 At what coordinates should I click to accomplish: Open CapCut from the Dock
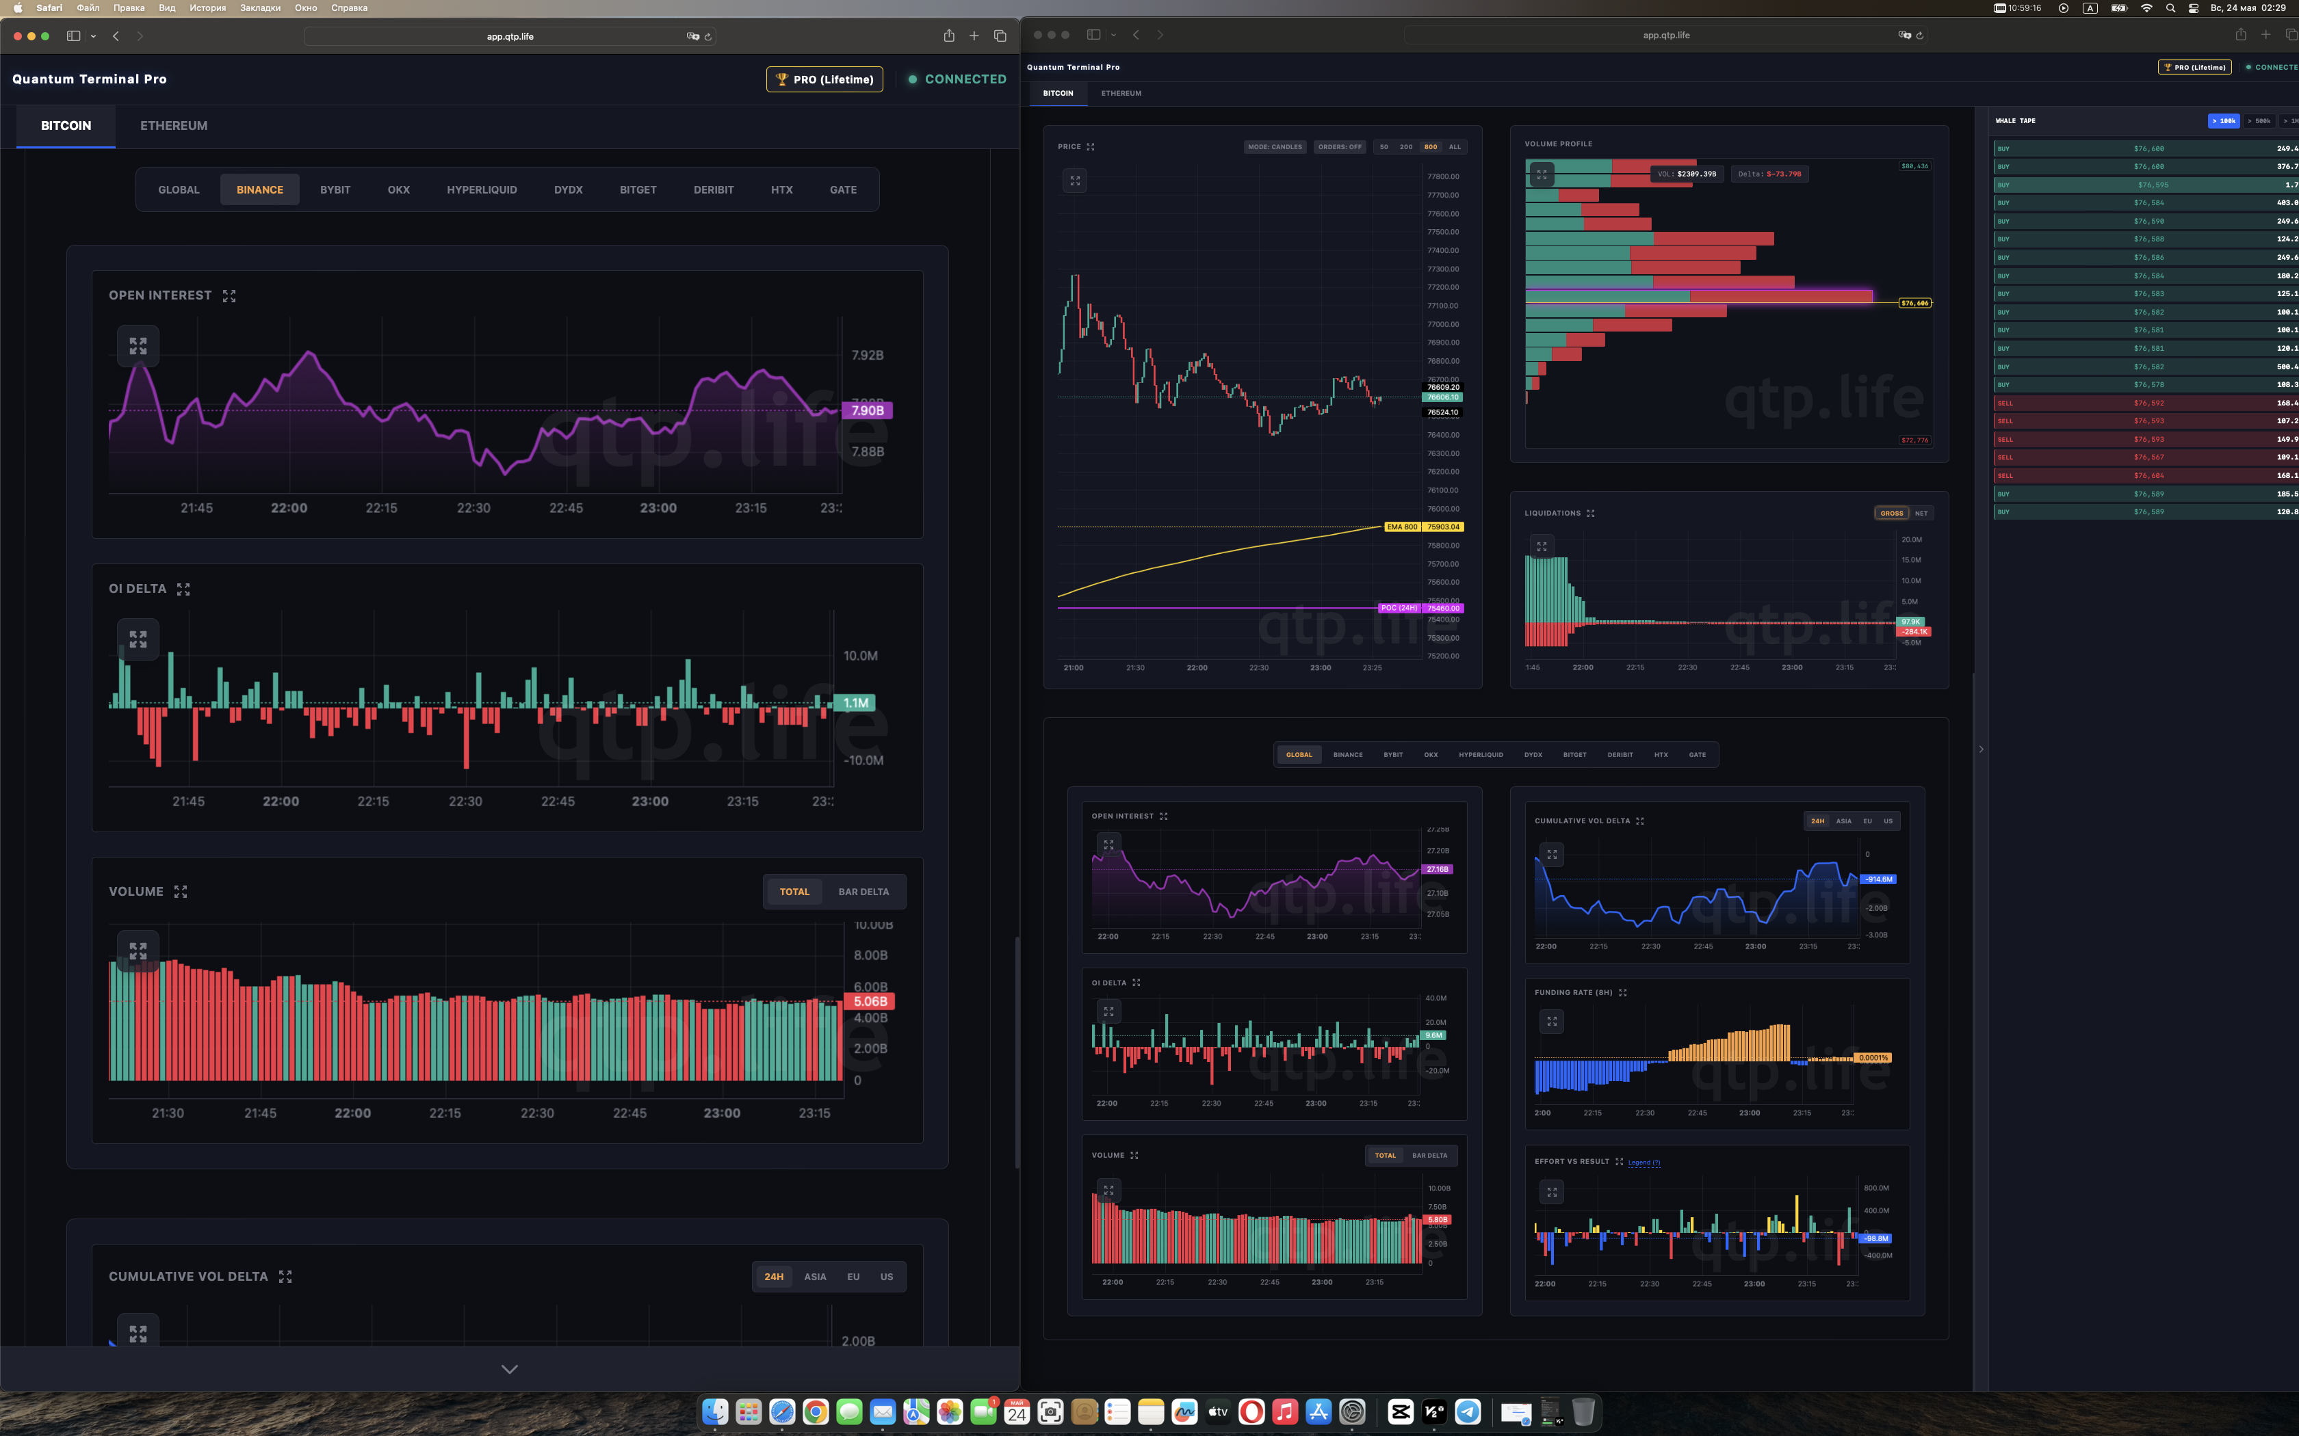(1401, 1412)
